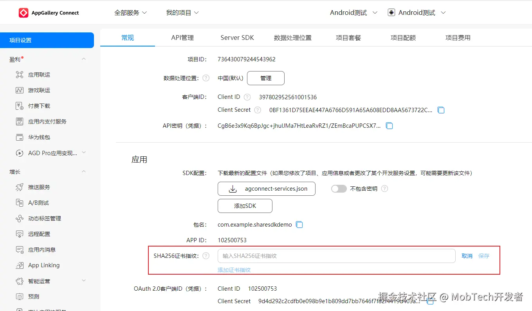Switch to the 常规 tab
The image size is (532, 311).
(128, 38)
